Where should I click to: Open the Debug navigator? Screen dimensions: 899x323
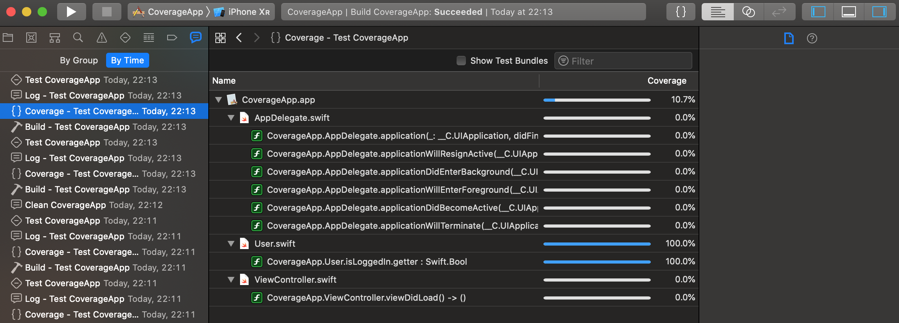149,38
